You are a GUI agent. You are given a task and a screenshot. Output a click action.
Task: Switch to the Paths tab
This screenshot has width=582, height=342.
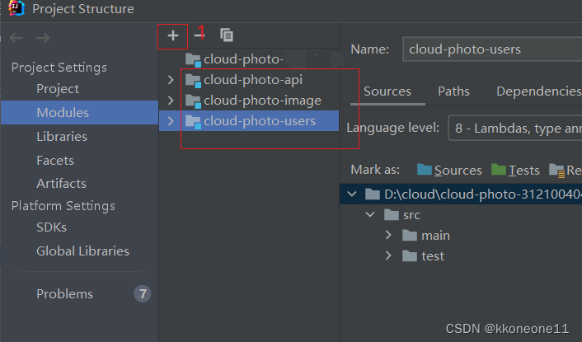(453, 91)
